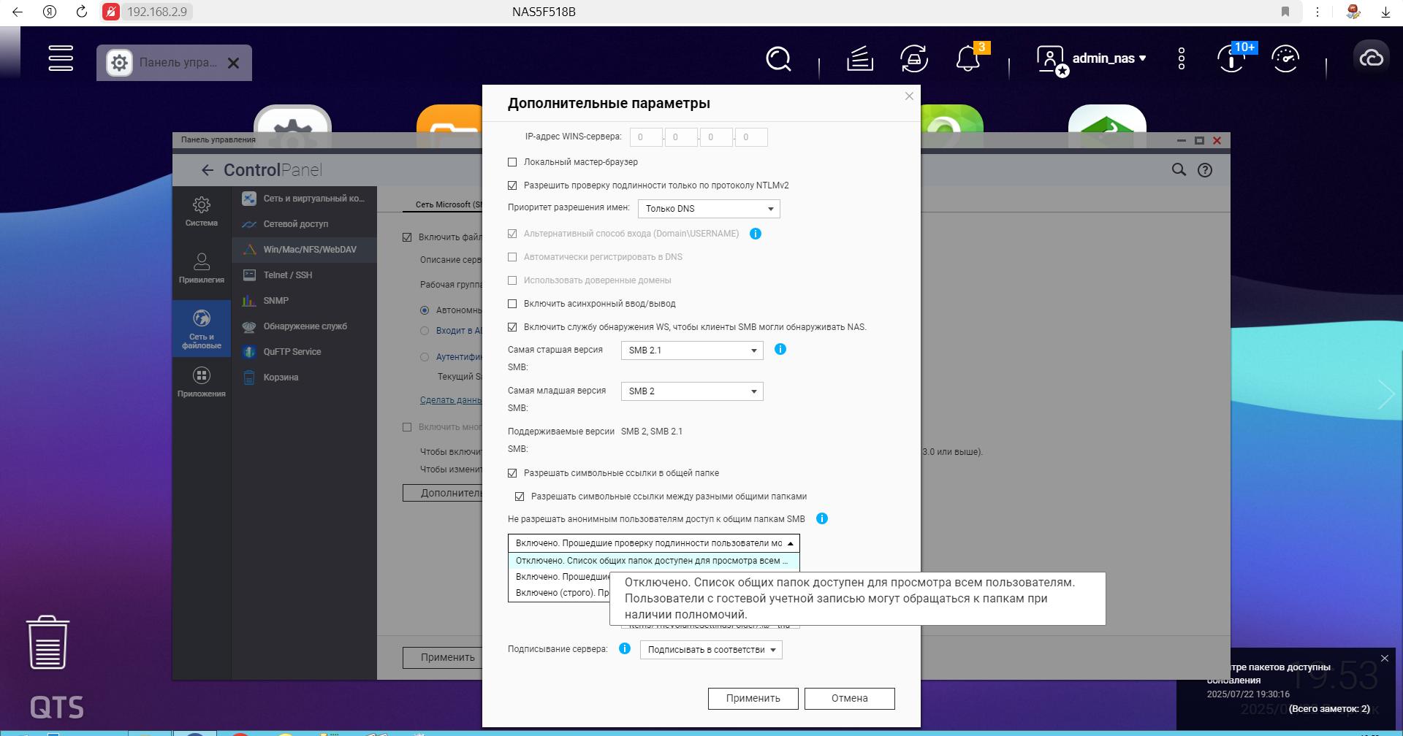Image resolution: width=1403 pixels, height=736 pixels.
Task: Click the admin_nas user avatar icon
Action: (1051, 58)
